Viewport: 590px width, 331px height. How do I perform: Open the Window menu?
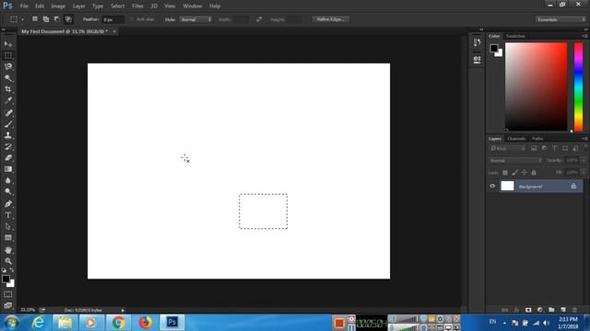pyautogui.click(x=193, y=6)
